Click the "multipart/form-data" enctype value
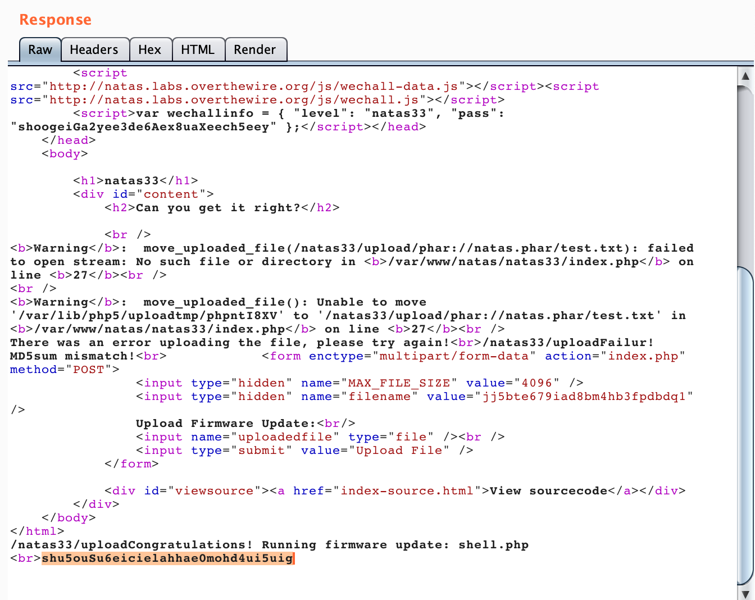The image size is (755, 600). [454, 356]
